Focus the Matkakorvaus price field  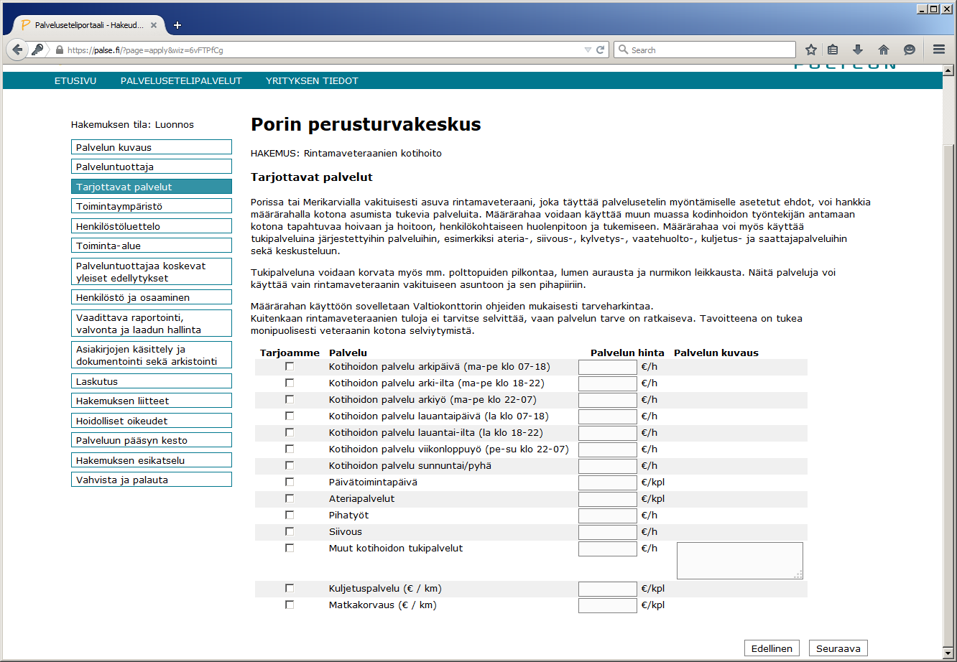(x=608, y=605)
